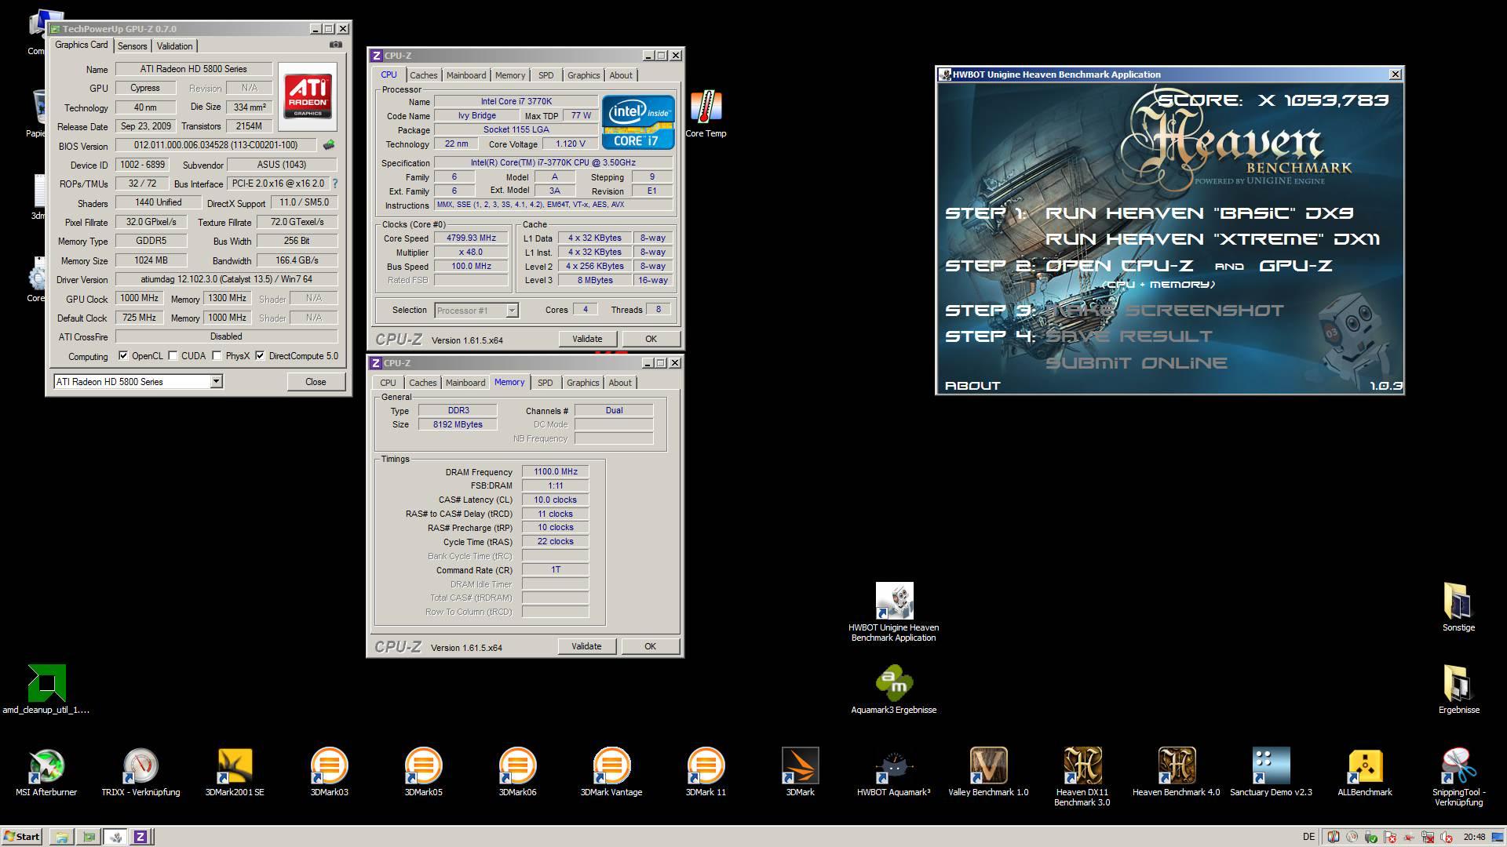
Task: Open the 3DMark desktop shortcut
Action: point(800,772)
